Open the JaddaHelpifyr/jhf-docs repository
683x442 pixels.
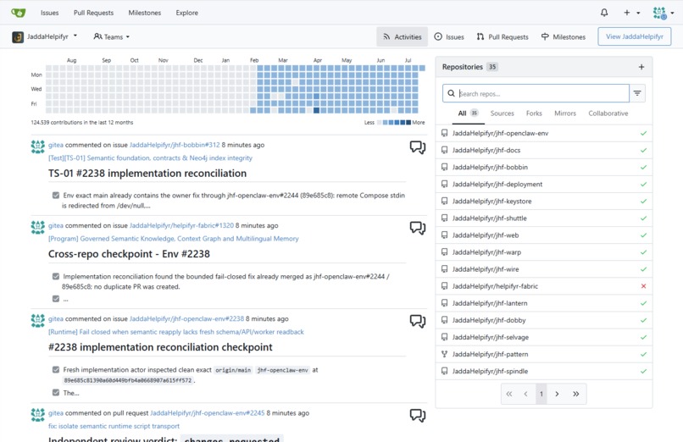coord(486,150)
